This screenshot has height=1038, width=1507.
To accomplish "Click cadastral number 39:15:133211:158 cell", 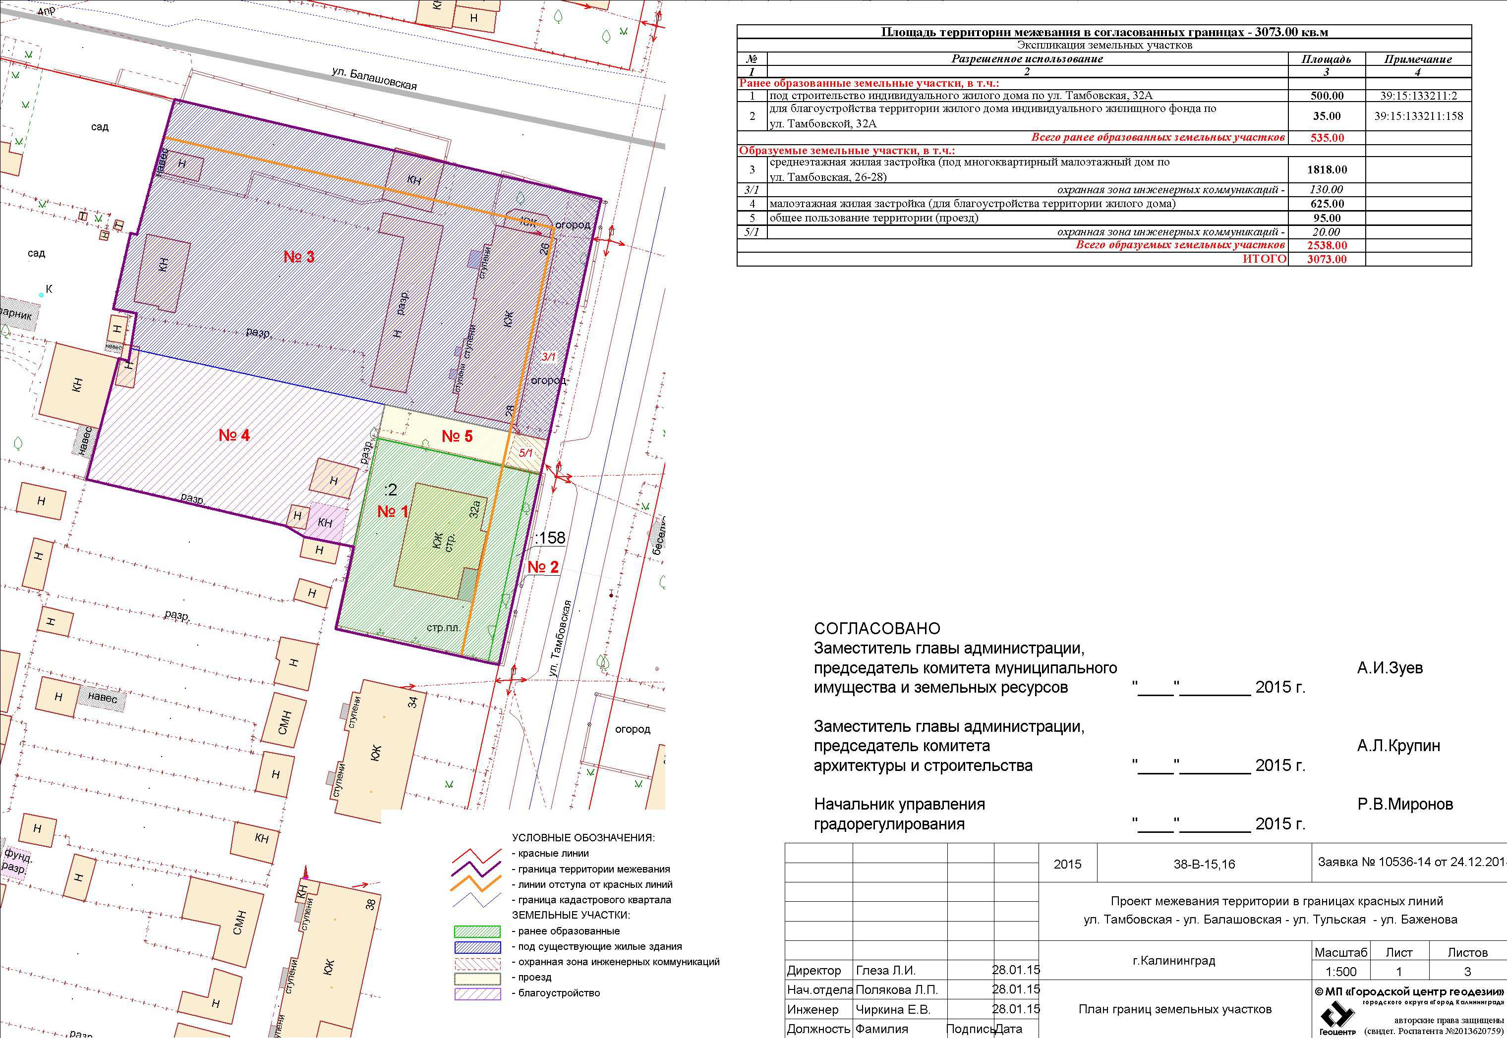I will [x=1418, y=116].
